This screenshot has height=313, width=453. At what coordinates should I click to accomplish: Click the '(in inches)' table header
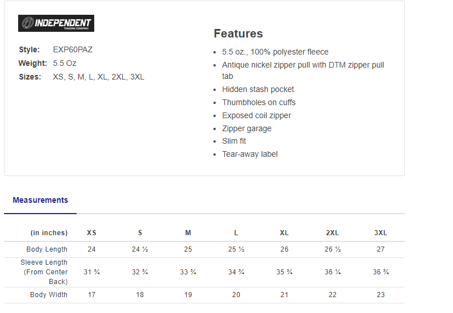point(49,233)
